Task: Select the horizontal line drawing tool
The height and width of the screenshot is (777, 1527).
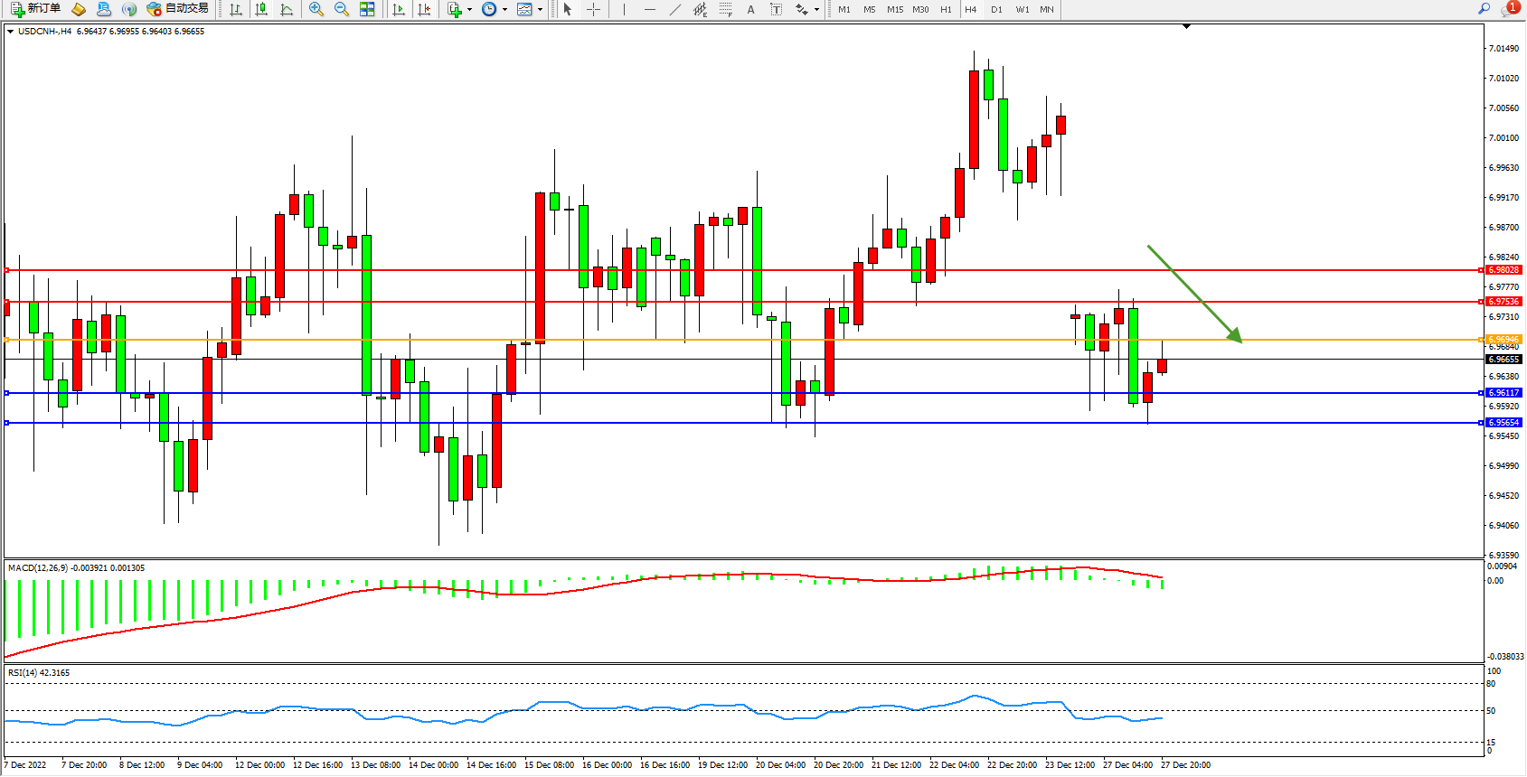Action: point(649,9)
